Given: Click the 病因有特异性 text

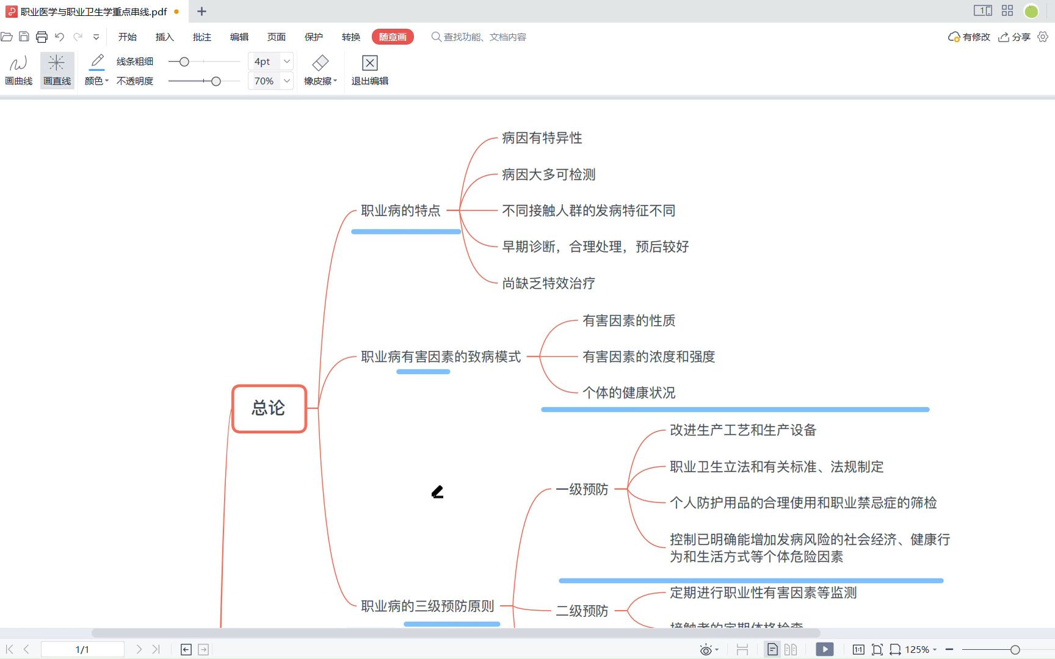Looking at the screenshot, I should (542, 138).
